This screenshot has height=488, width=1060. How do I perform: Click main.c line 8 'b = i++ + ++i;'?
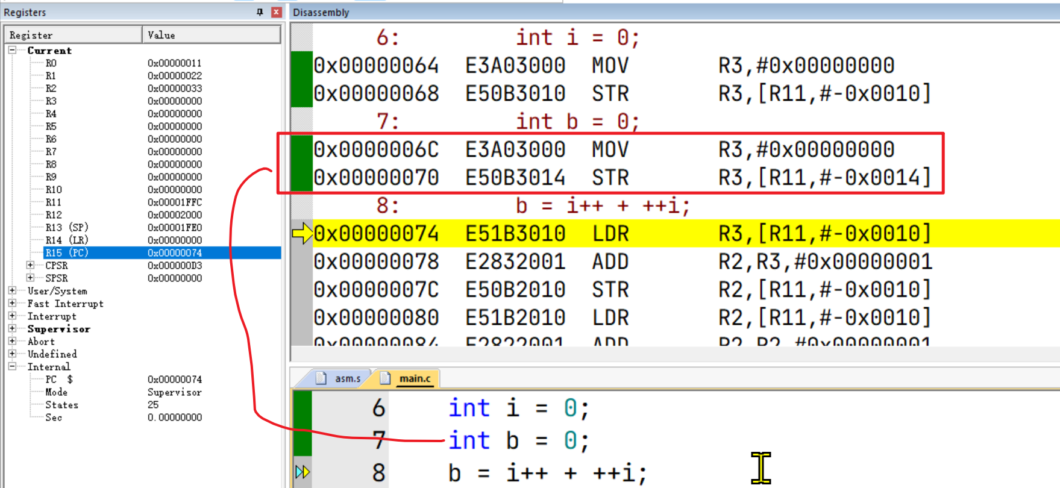click(547, 473)
